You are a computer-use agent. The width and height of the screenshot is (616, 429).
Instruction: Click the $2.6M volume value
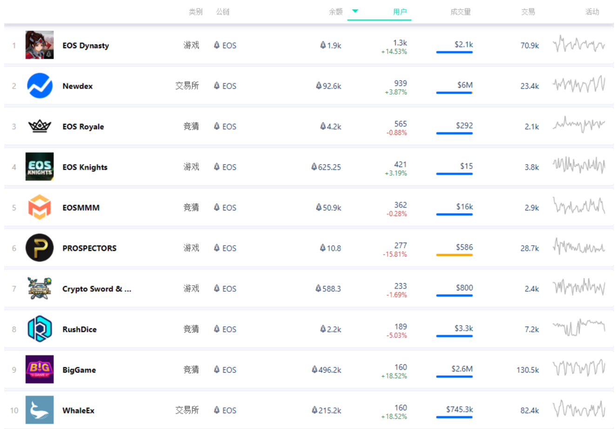coord(462,369)
